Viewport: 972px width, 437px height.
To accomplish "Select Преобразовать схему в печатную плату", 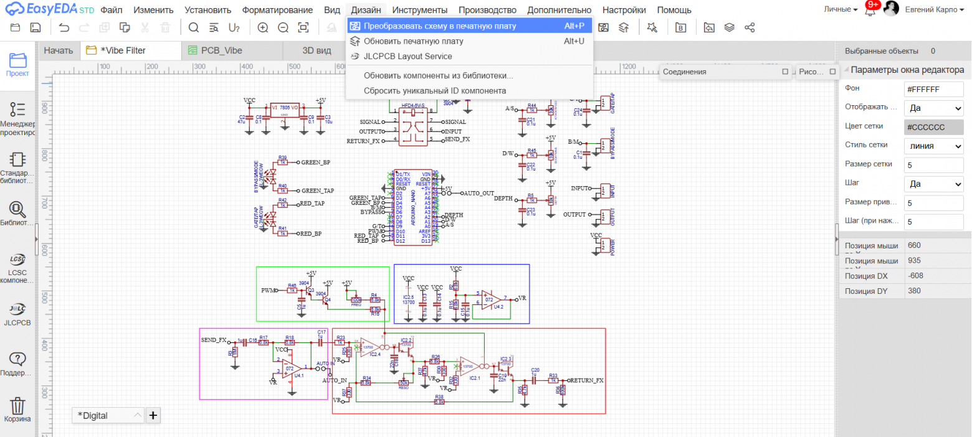I will (x=439, y=26).
